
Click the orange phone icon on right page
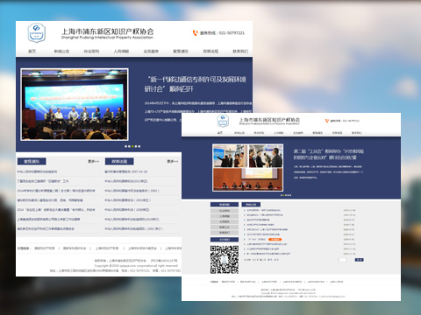tap(327, 121)
